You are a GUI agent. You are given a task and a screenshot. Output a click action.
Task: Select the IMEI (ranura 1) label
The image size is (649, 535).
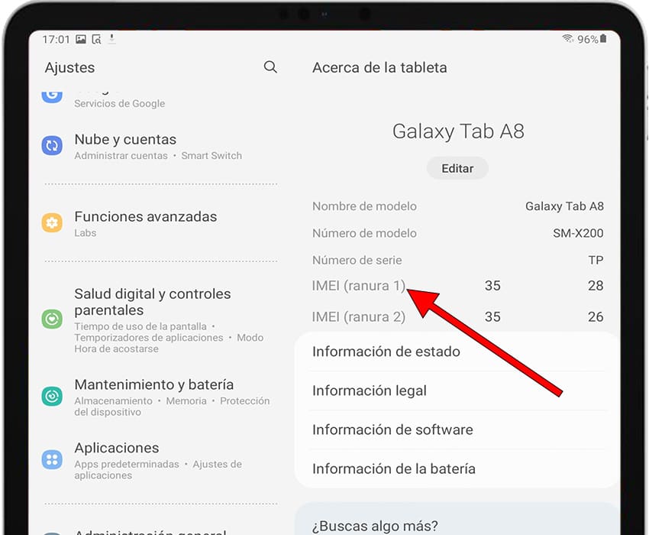pyautogui.click(x=358, y=286)
